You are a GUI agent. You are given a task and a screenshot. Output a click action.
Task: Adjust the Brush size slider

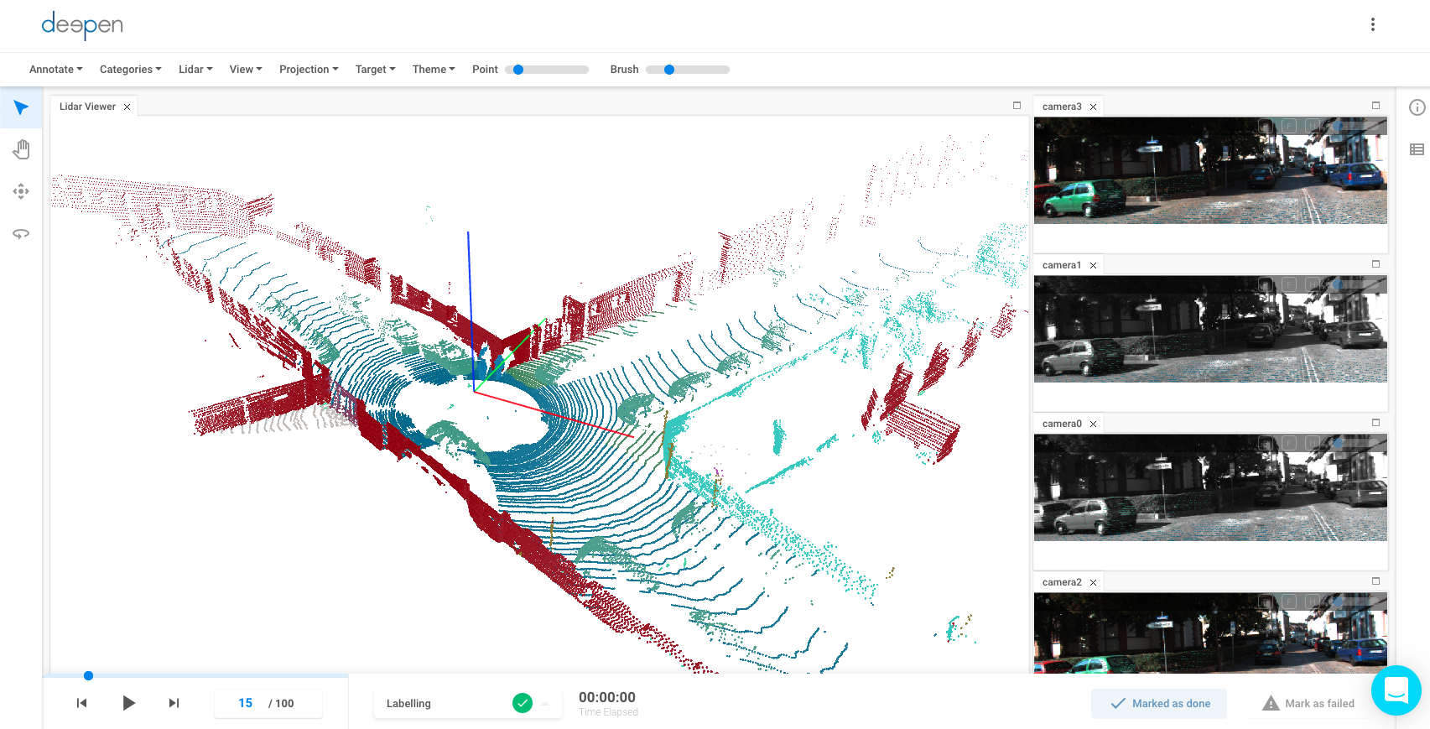click(688, 70)
